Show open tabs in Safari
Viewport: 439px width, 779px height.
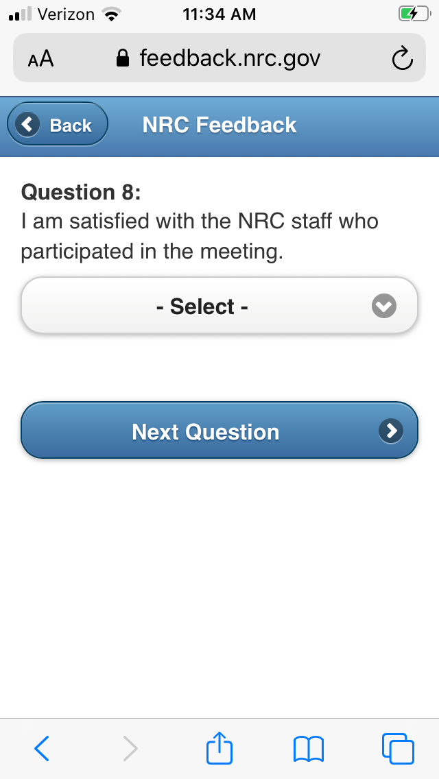tap(397, 748)
